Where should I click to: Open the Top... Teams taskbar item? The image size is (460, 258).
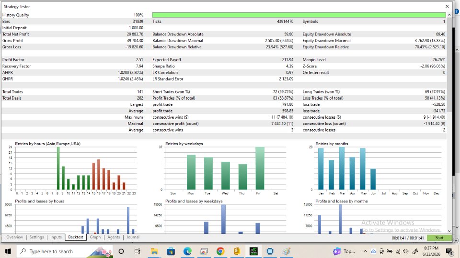coord(344,251)
